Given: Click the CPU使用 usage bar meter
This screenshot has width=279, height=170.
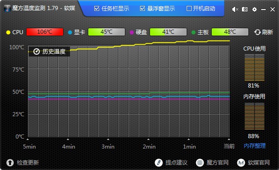Looking at the screenshot, I should click(x=254, y=67).
